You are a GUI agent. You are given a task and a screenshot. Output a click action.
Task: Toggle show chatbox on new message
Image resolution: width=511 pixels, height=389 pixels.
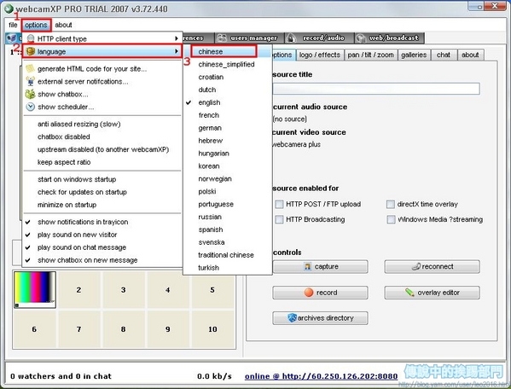tap(102, 260)
